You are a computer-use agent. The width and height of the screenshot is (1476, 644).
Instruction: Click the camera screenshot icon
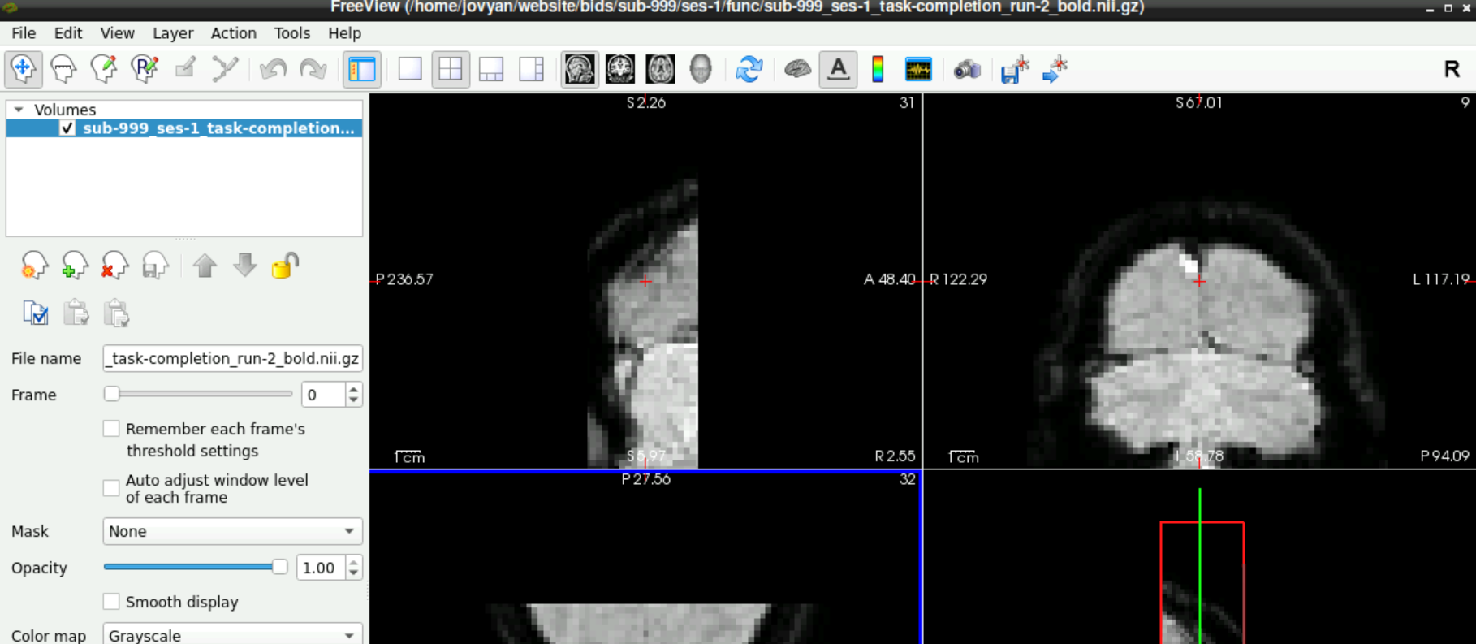[x=967, y=69]
